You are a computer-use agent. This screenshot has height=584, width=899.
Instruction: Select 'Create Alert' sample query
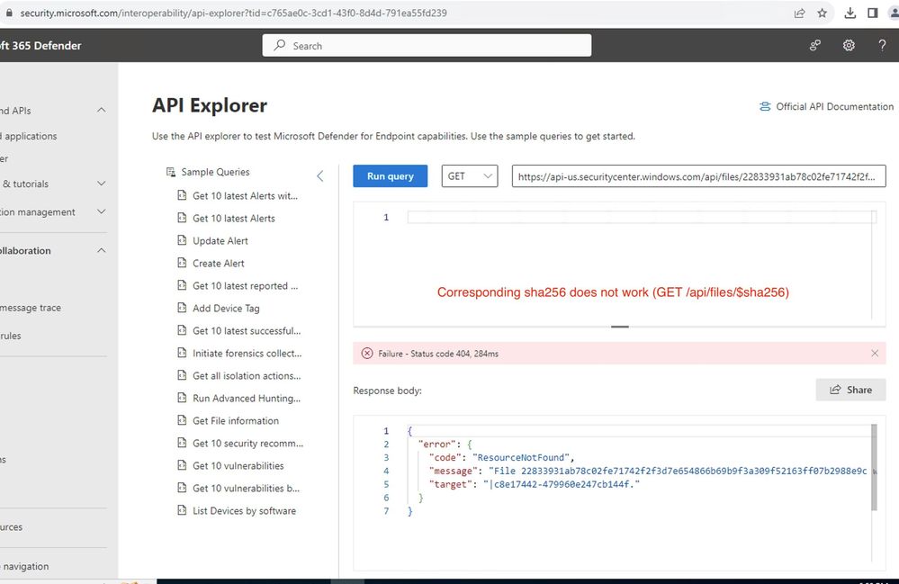coord(218,263)
